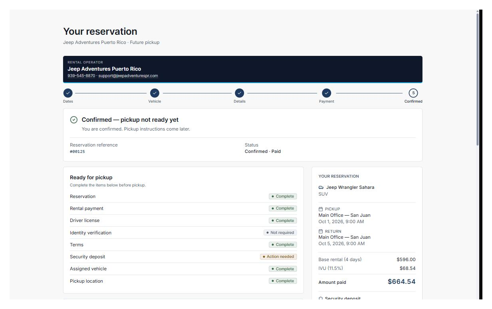Click the Complete badge in Terms row
This screenshot has height=309, width=492.
pyautogui.click(x=283, y=245)
